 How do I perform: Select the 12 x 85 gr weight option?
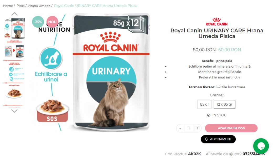[x=225, y=104]
